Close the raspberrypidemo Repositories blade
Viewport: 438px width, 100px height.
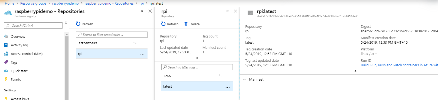pyautogui.click(x=150, y=11)
